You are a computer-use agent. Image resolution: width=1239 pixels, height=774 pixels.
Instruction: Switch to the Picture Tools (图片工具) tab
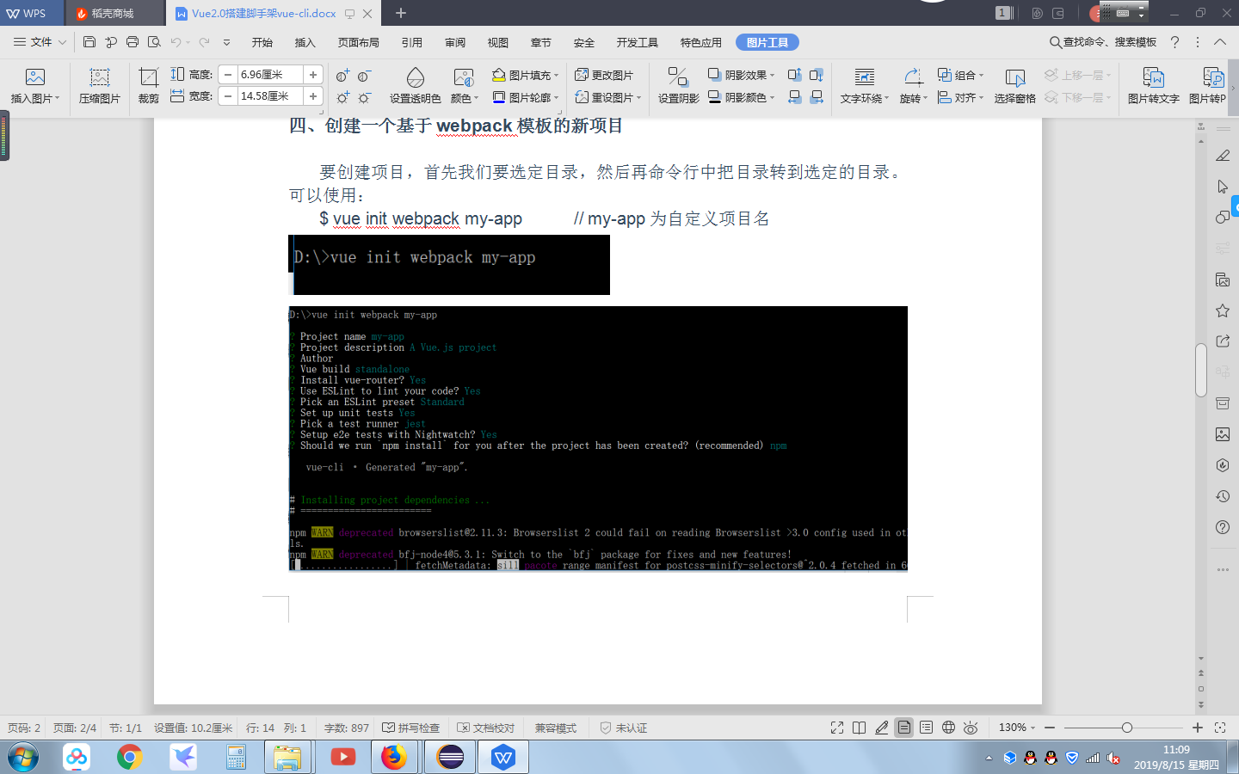[x=767, y=42]
